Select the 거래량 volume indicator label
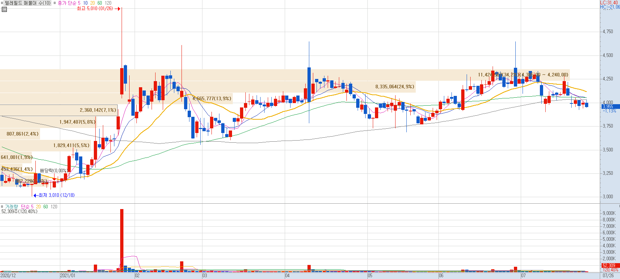 click(x=11, y=207)
